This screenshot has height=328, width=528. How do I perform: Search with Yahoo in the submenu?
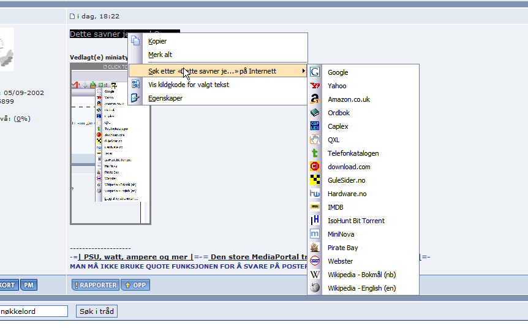[x=363, y=86]
